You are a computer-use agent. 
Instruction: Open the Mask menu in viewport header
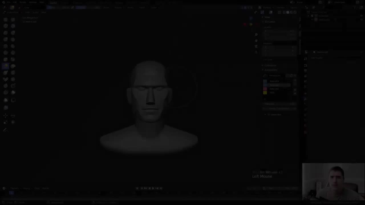(44, 12)
